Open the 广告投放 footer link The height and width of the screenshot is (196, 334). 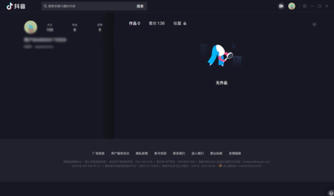(99, 153)
